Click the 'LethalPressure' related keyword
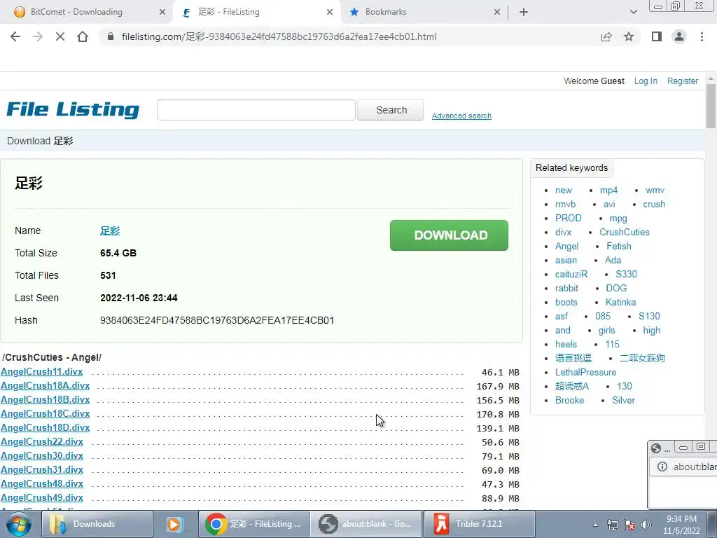Screen dimensions: 717x538 (x=586, y=373)
